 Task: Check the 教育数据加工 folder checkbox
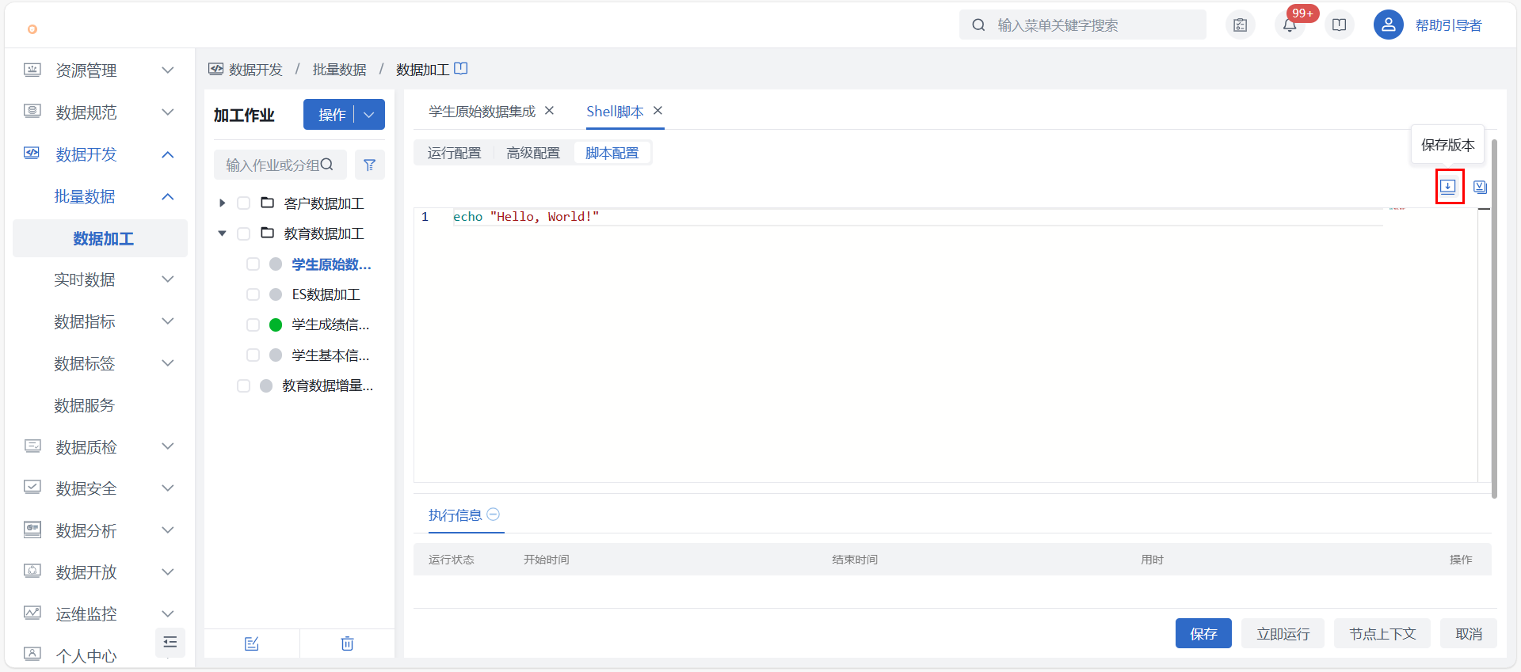[244, 233]
